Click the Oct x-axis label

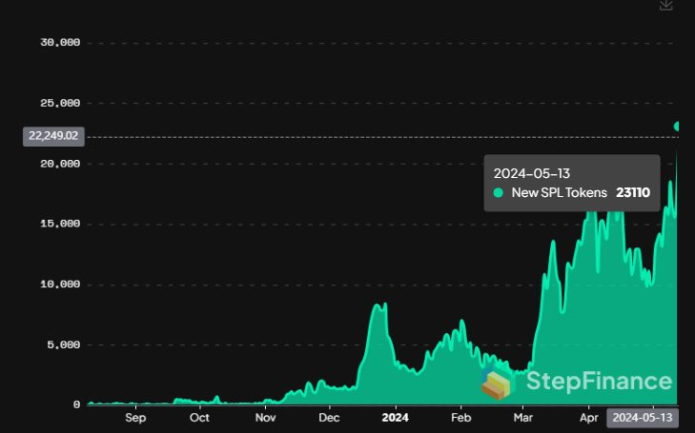tap(199, 418)
